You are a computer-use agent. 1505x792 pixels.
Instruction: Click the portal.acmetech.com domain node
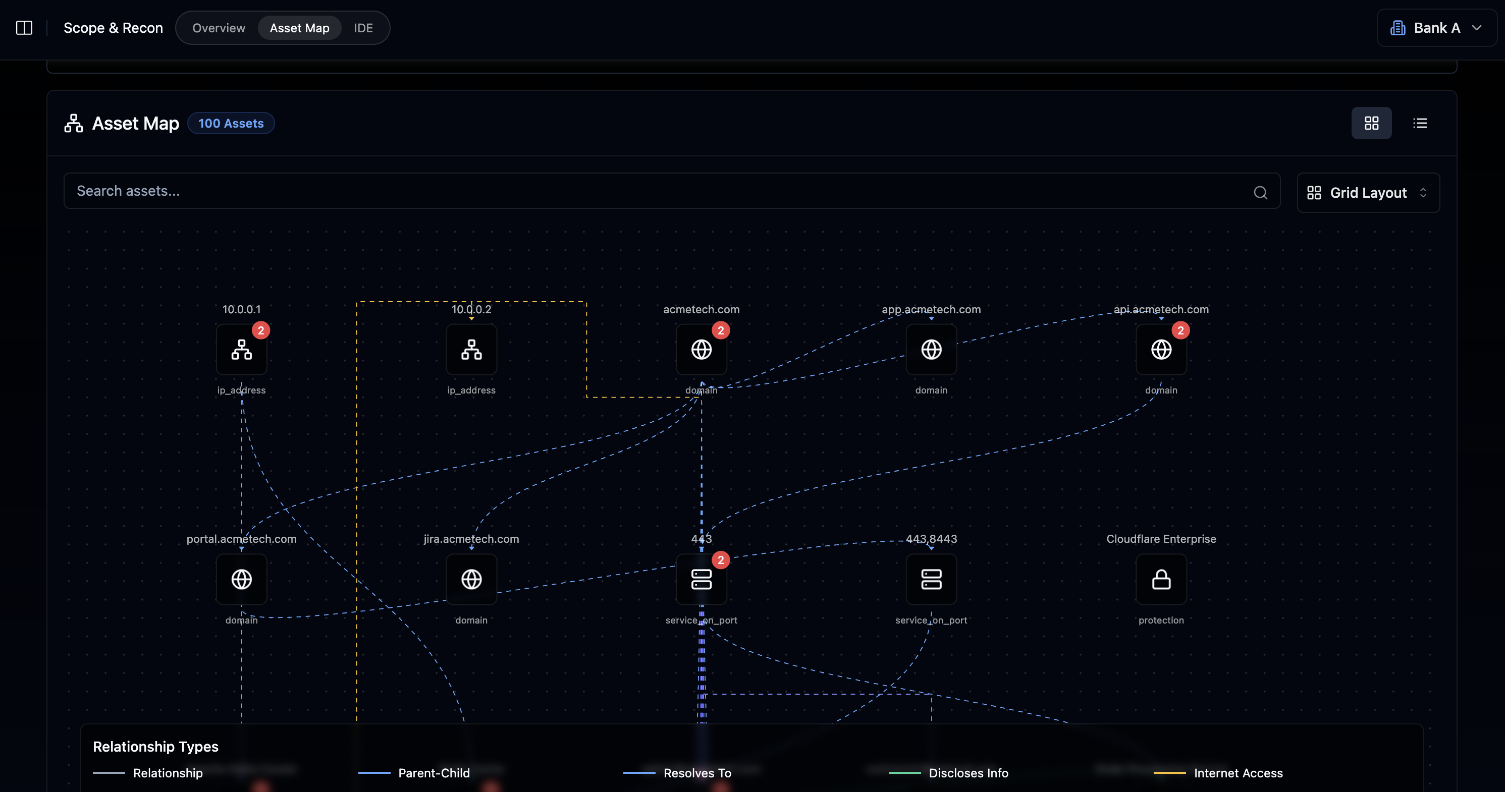tap(241, 579)
